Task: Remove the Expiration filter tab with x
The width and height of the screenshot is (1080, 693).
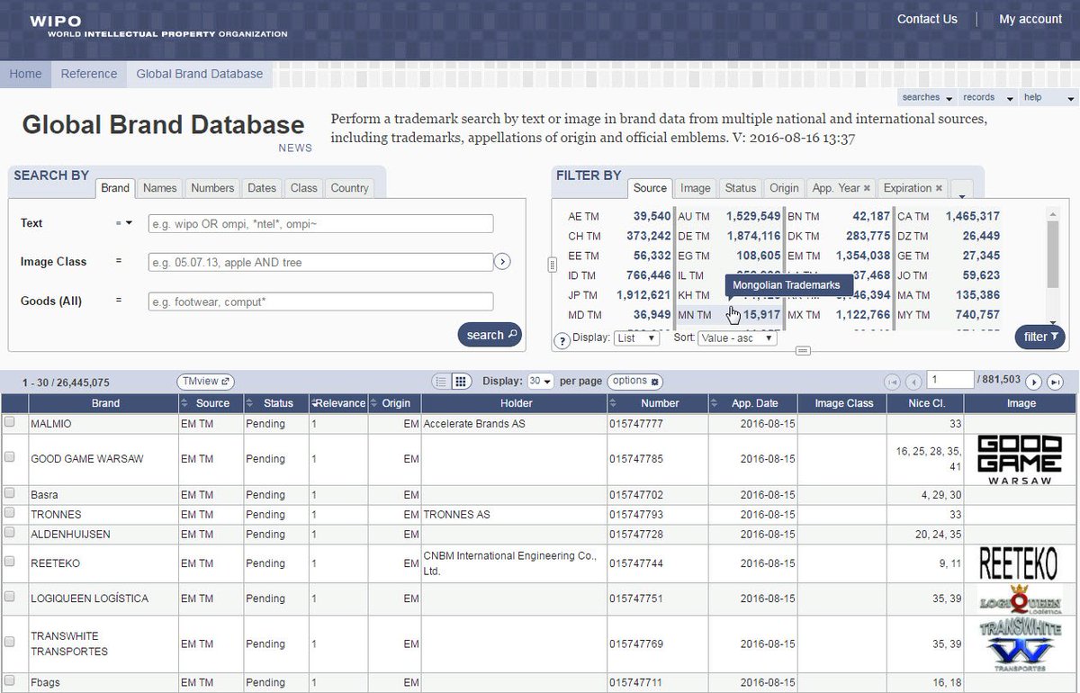Action: point(939,188)
